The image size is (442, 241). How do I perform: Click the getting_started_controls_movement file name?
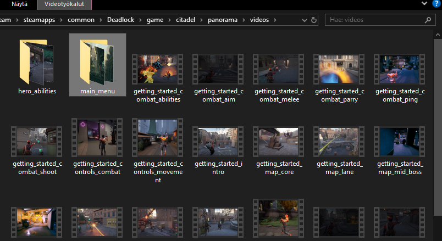tap(158, 172)
